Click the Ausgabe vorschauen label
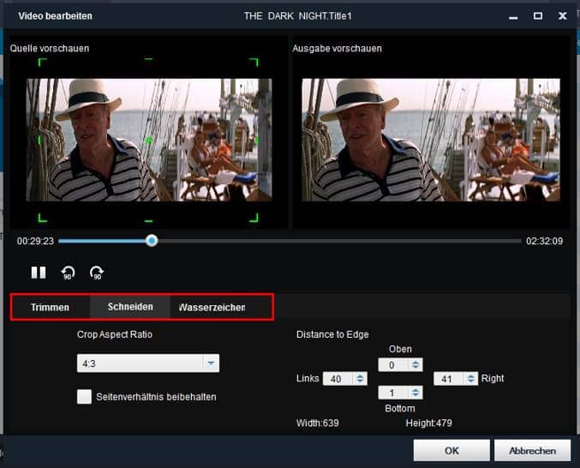The image size is (580, 468). point(337,49)
